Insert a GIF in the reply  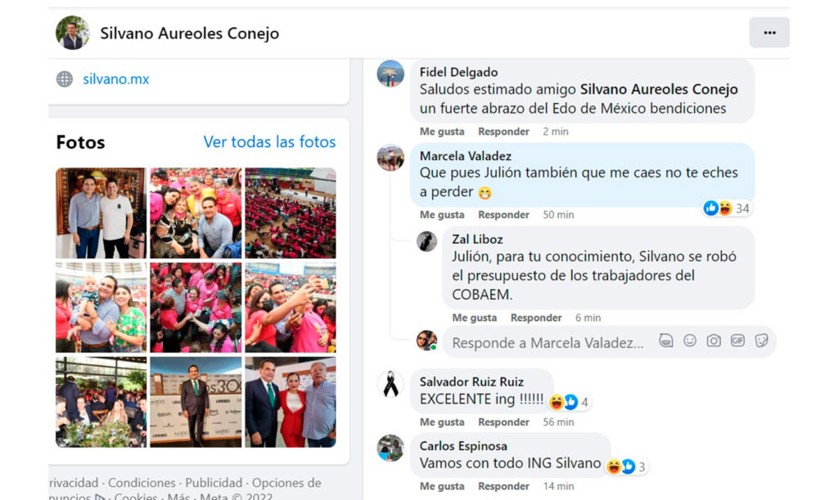tap(737, 341)
